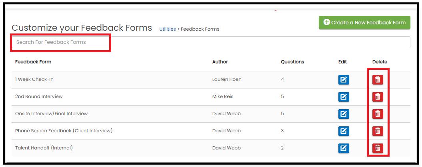Select the Author column header
The image size is (422, 167).
point(220,62)
